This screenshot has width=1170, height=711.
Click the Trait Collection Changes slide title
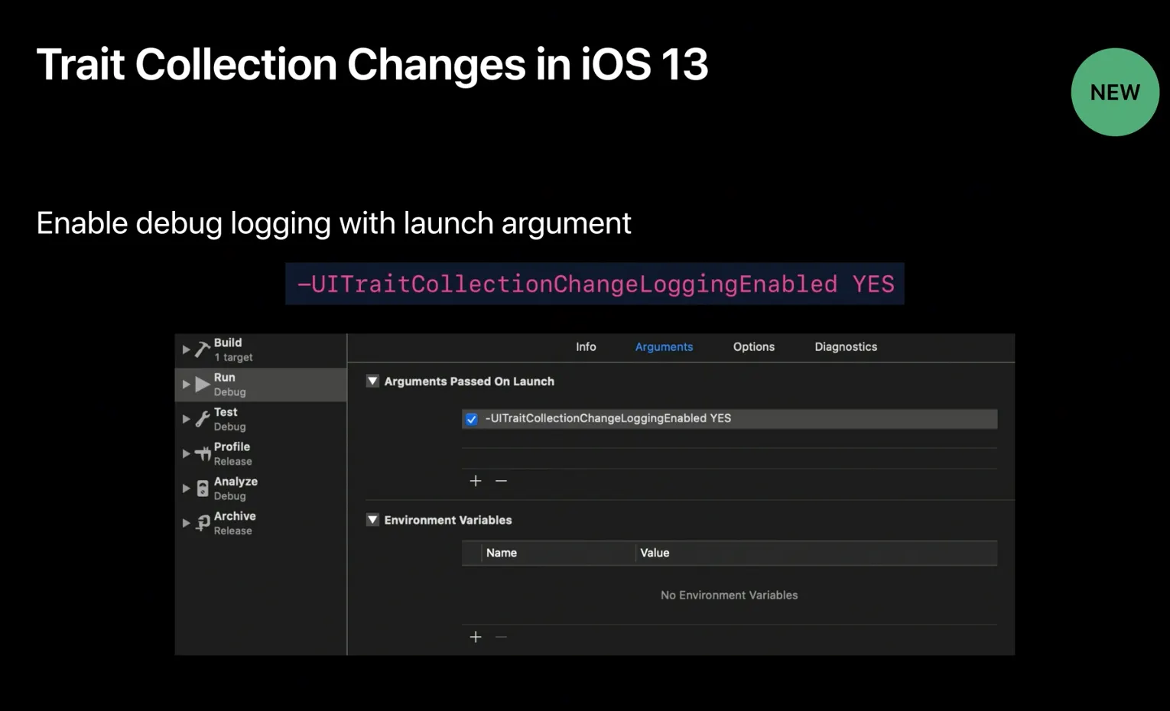[x=372, y=63]
